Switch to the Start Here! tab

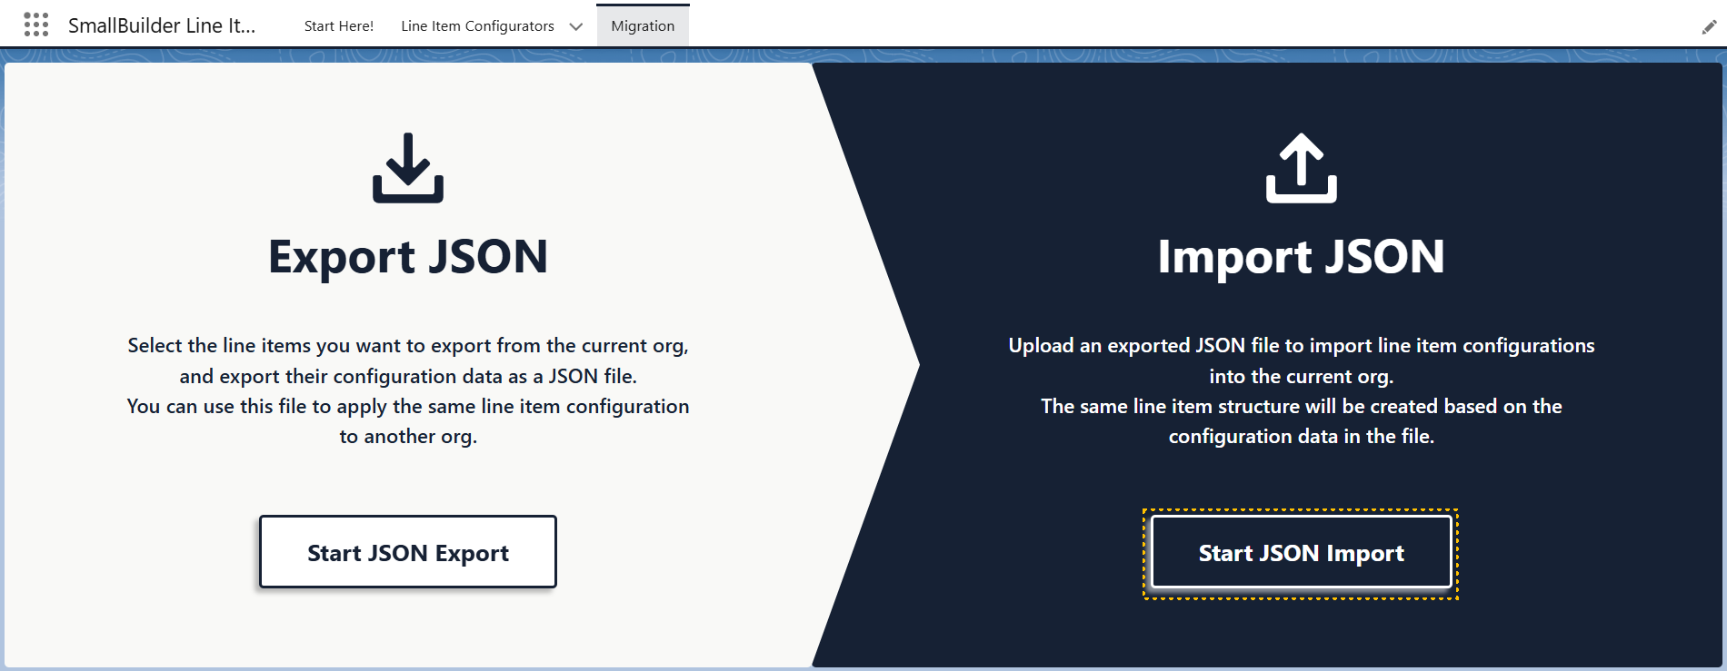(x=338, y=26)
